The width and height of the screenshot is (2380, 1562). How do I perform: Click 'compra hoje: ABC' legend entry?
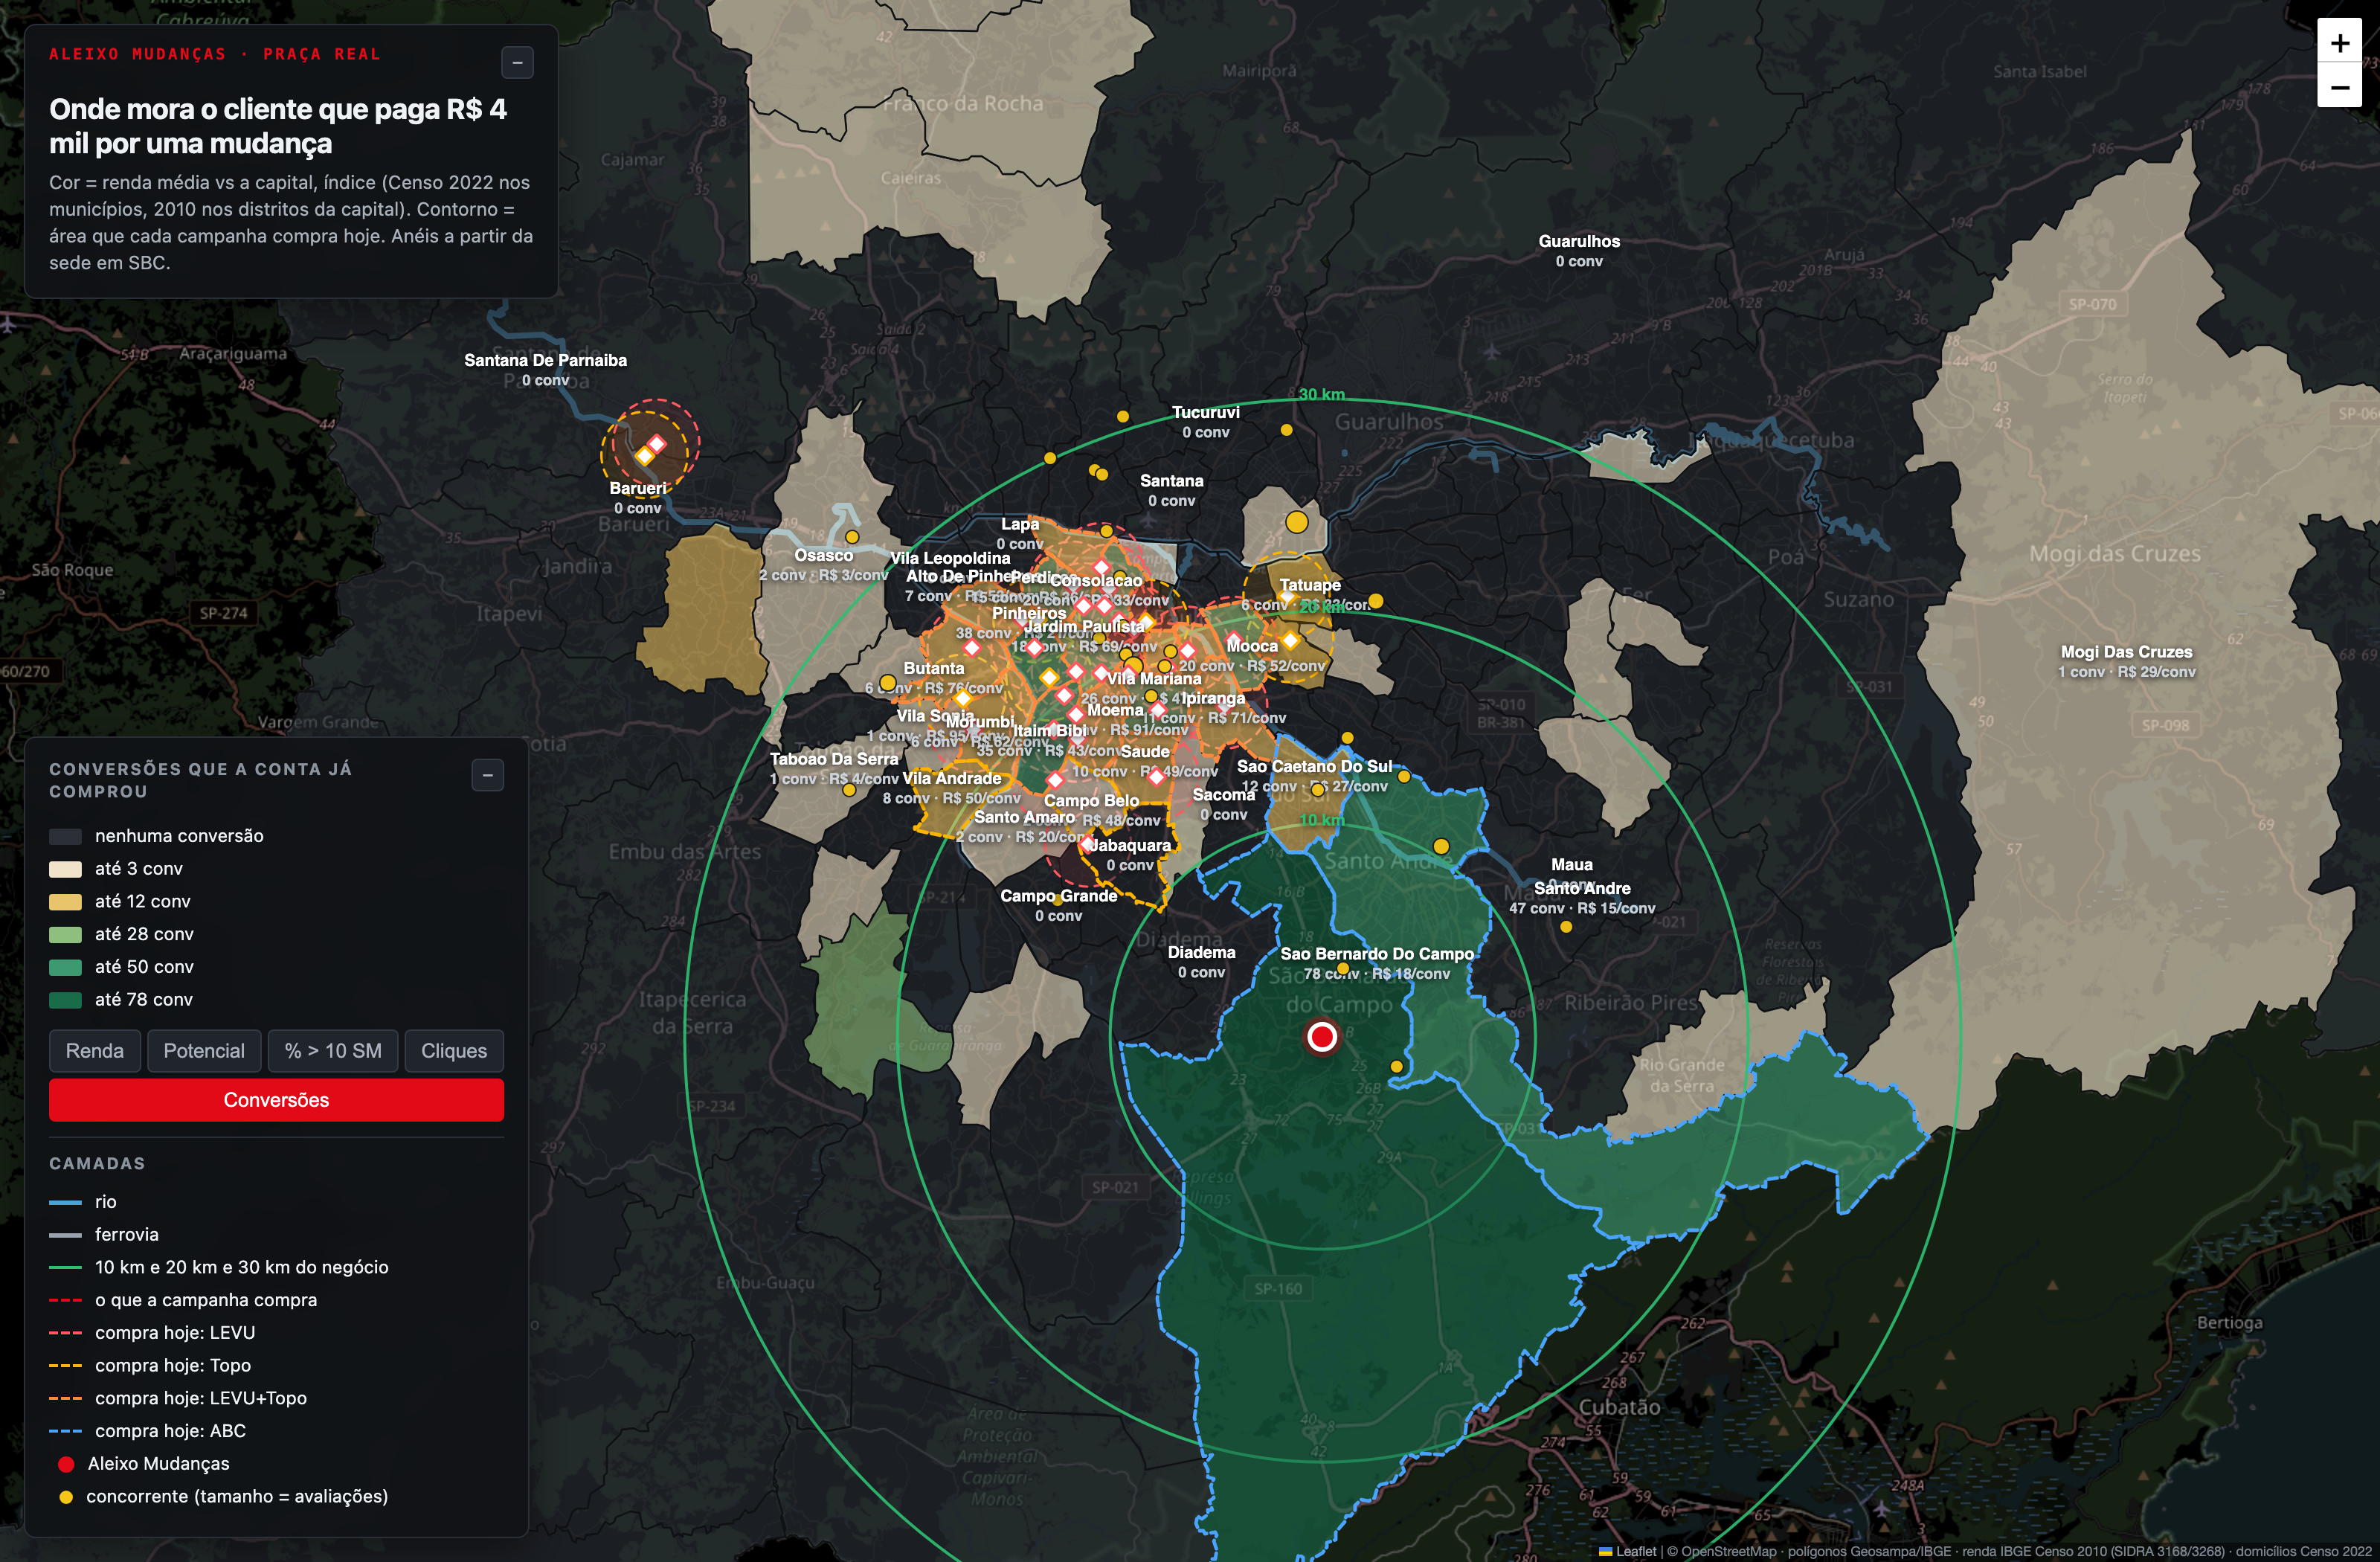coord(148,1431)
